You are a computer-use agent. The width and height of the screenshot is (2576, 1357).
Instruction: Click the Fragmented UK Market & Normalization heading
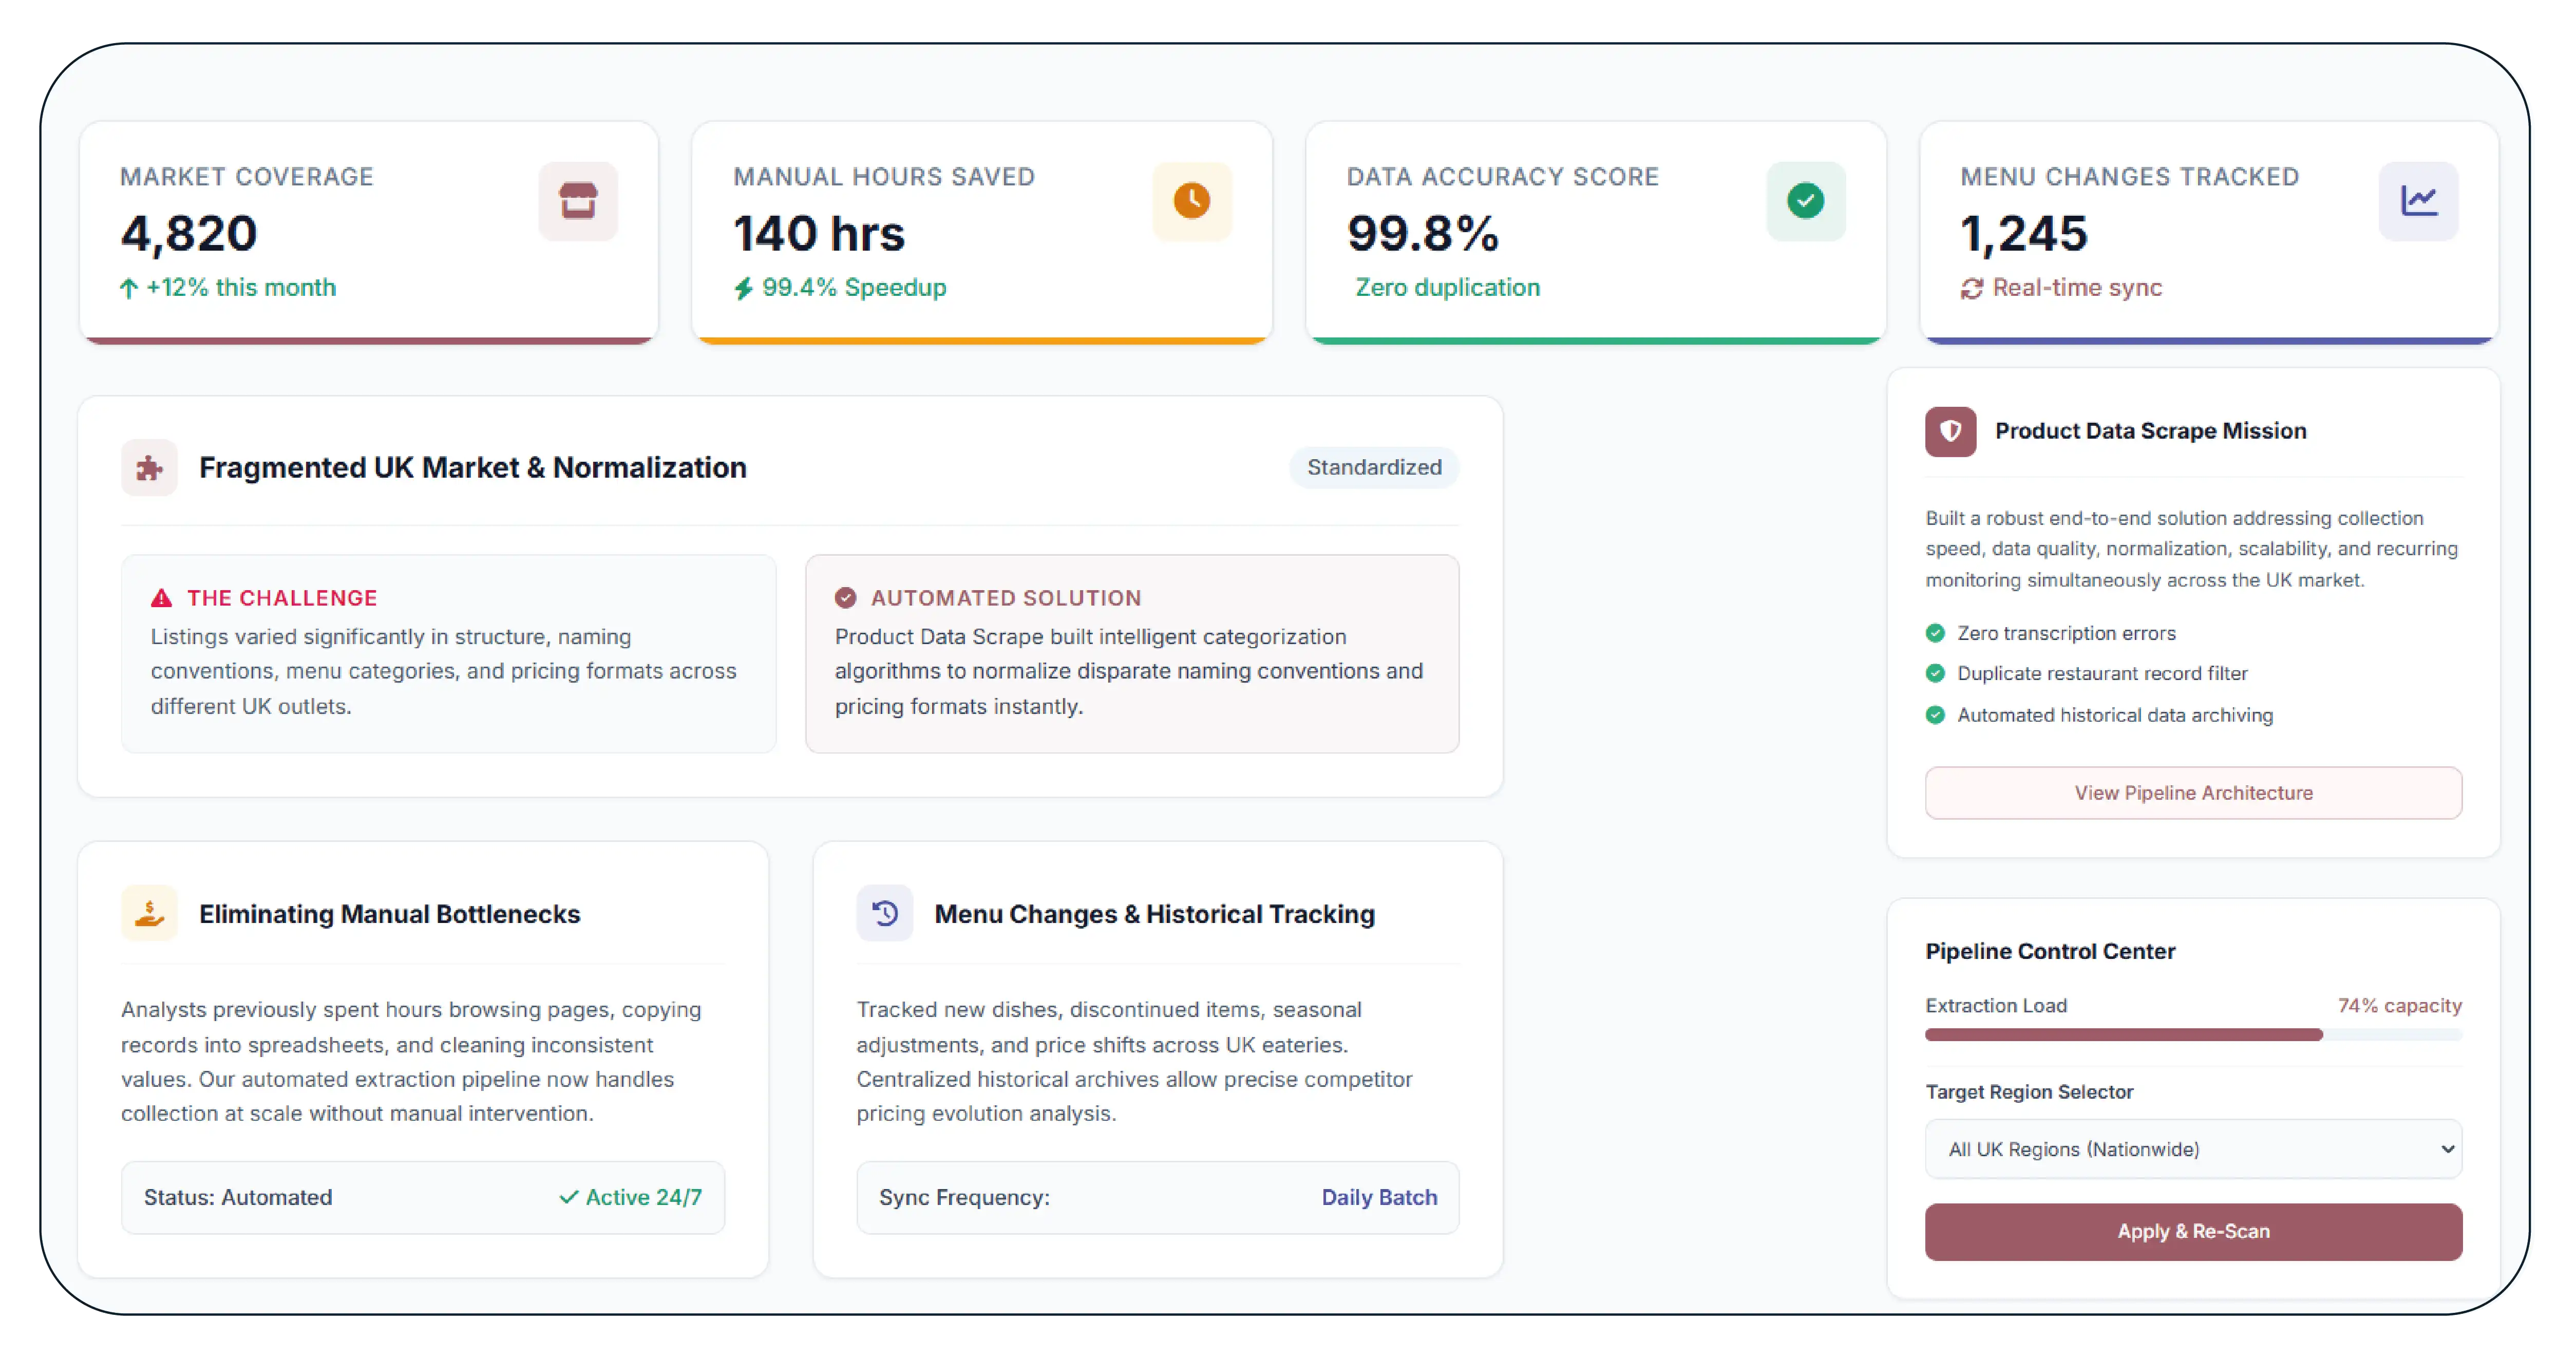pos(473,468)
